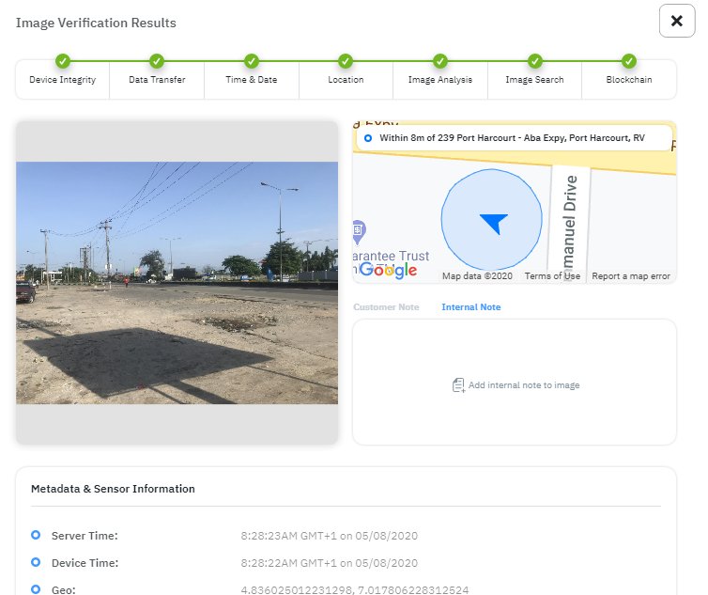
Task: Click the verified roadside photo
Action: [177, 283]
